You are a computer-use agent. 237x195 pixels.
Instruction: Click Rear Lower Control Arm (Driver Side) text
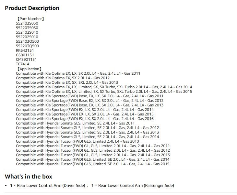(x=51, y=186)
